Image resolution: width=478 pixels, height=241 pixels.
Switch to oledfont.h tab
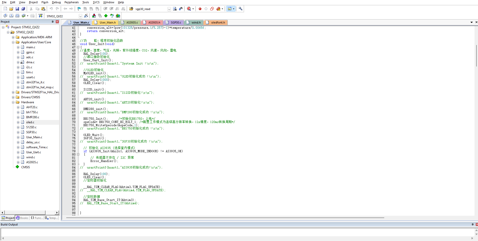pyautogui.click(x=215, y=22)
